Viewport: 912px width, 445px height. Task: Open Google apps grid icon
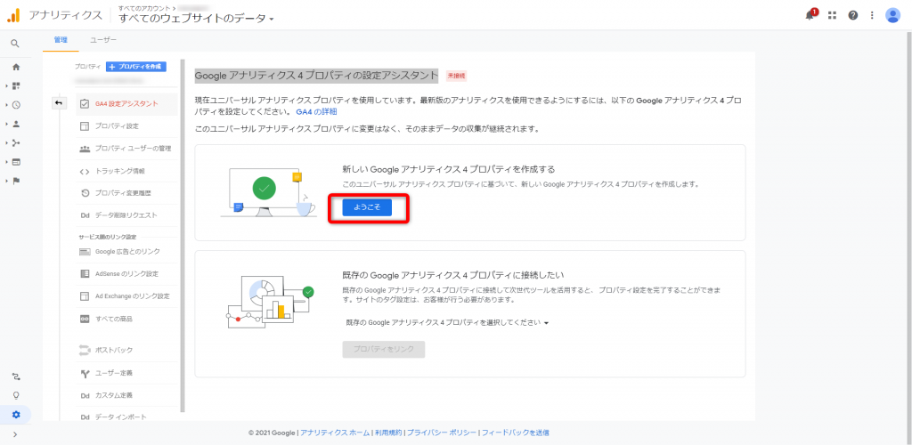[832, 16]
